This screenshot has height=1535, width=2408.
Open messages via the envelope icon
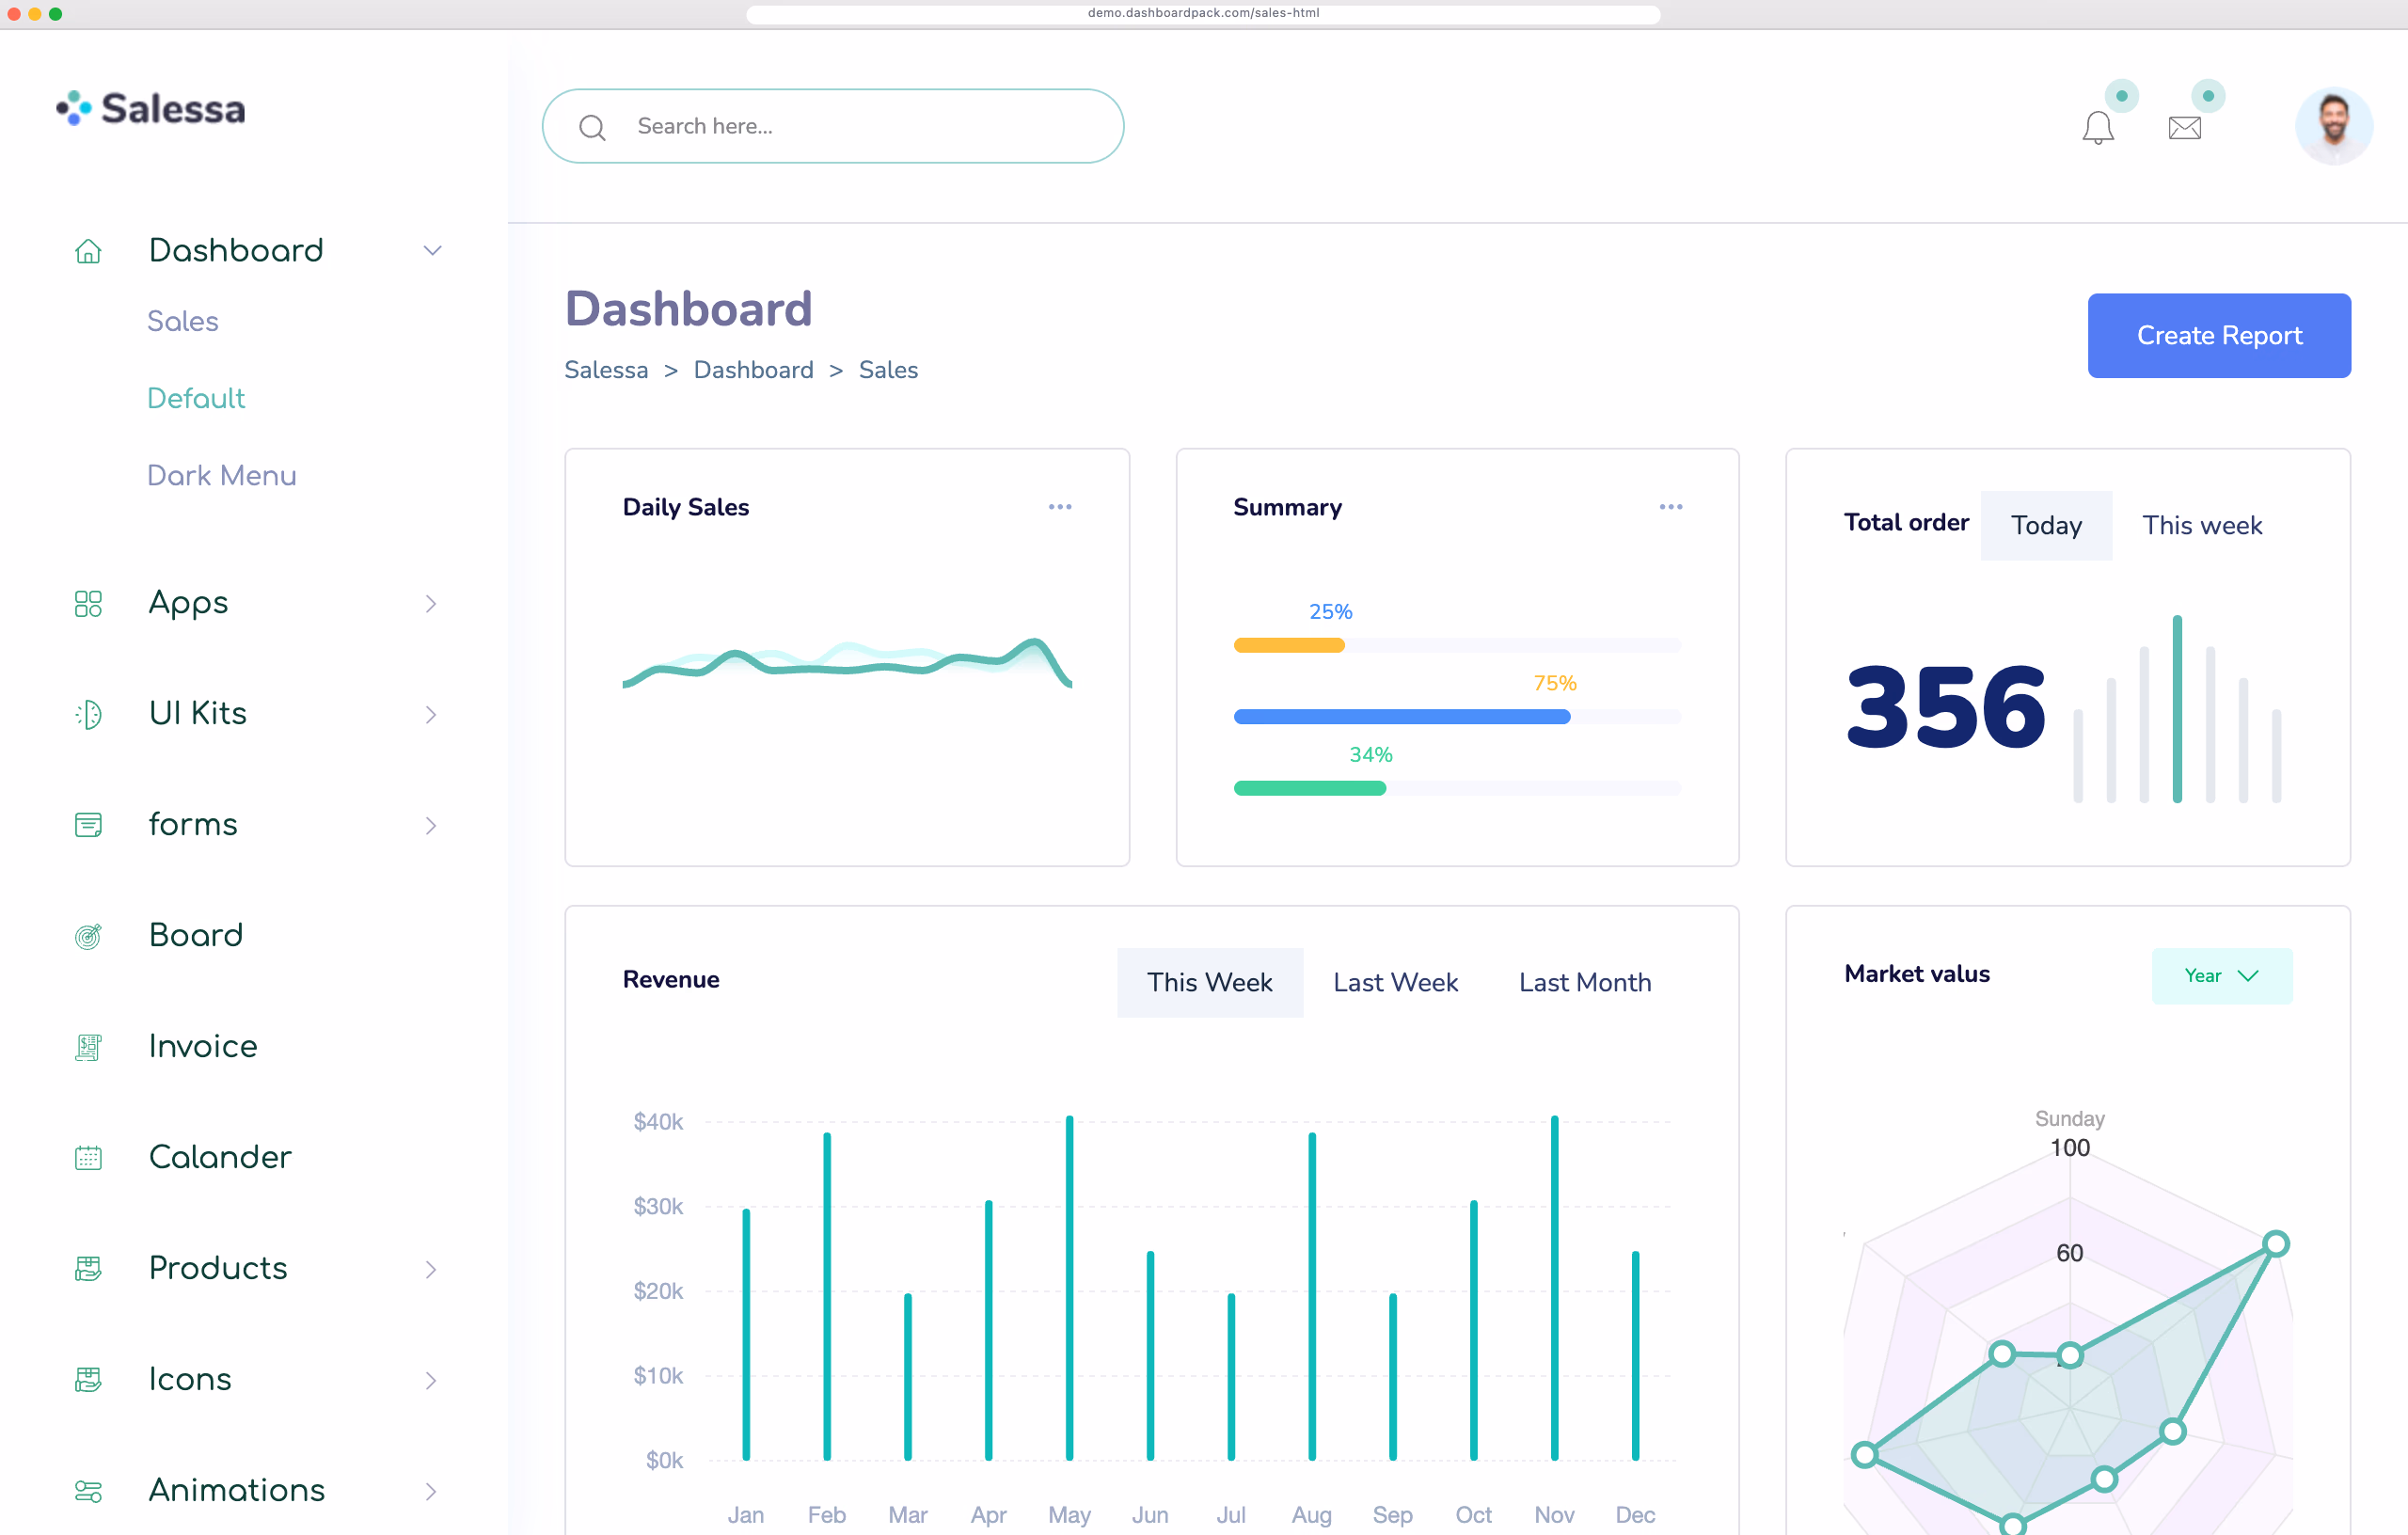(x=2184, y=128)
